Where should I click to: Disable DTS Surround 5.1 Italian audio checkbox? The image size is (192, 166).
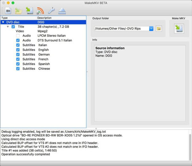click(x=18, y=40)
